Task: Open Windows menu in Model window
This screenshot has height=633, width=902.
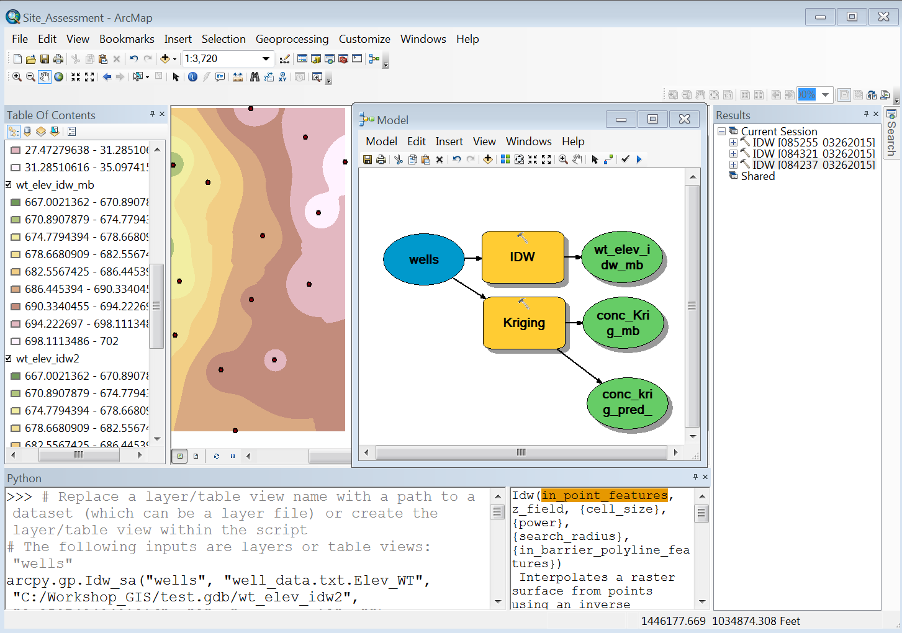Action: coord(528,141)
